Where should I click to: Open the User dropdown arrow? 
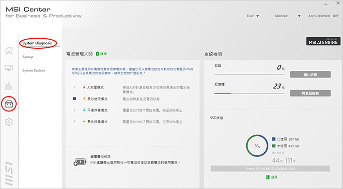coord(257,16)
